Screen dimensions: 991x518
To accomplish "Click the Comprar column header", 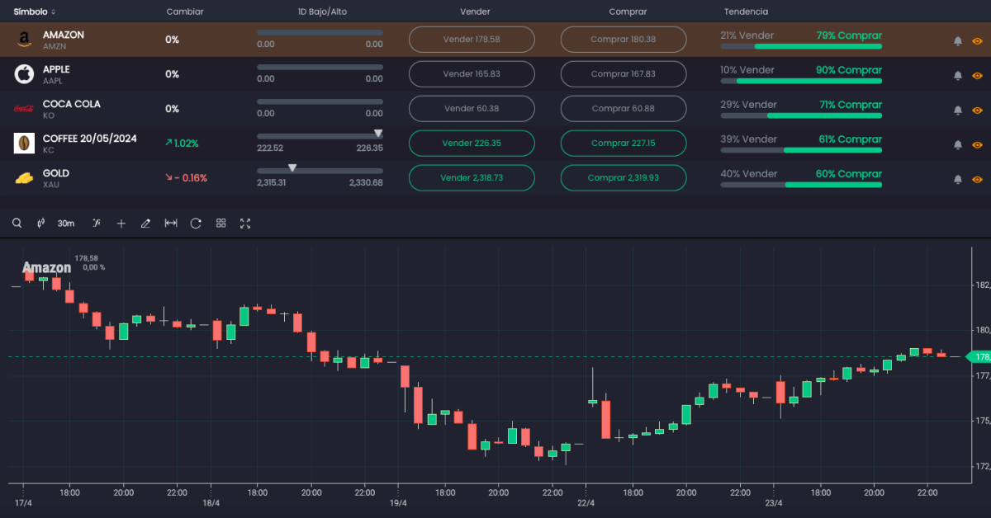I will 628,12.
